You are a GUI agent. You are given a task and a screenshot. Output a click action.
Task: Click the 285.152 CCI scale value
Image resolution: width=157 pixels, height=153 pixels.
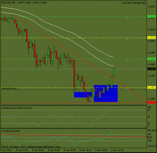(151, 130)
